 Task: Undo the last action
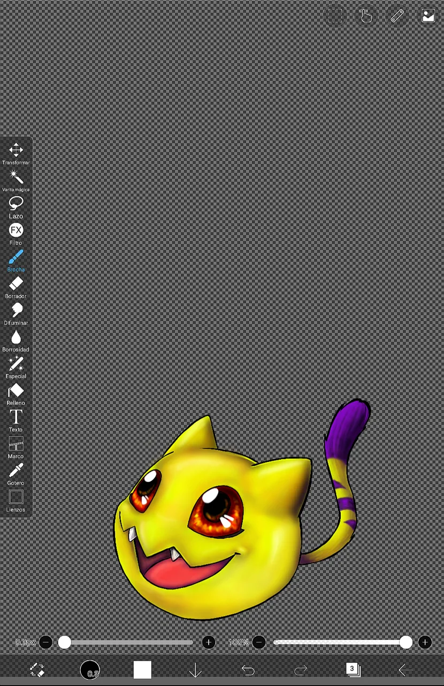pos(248,670)
